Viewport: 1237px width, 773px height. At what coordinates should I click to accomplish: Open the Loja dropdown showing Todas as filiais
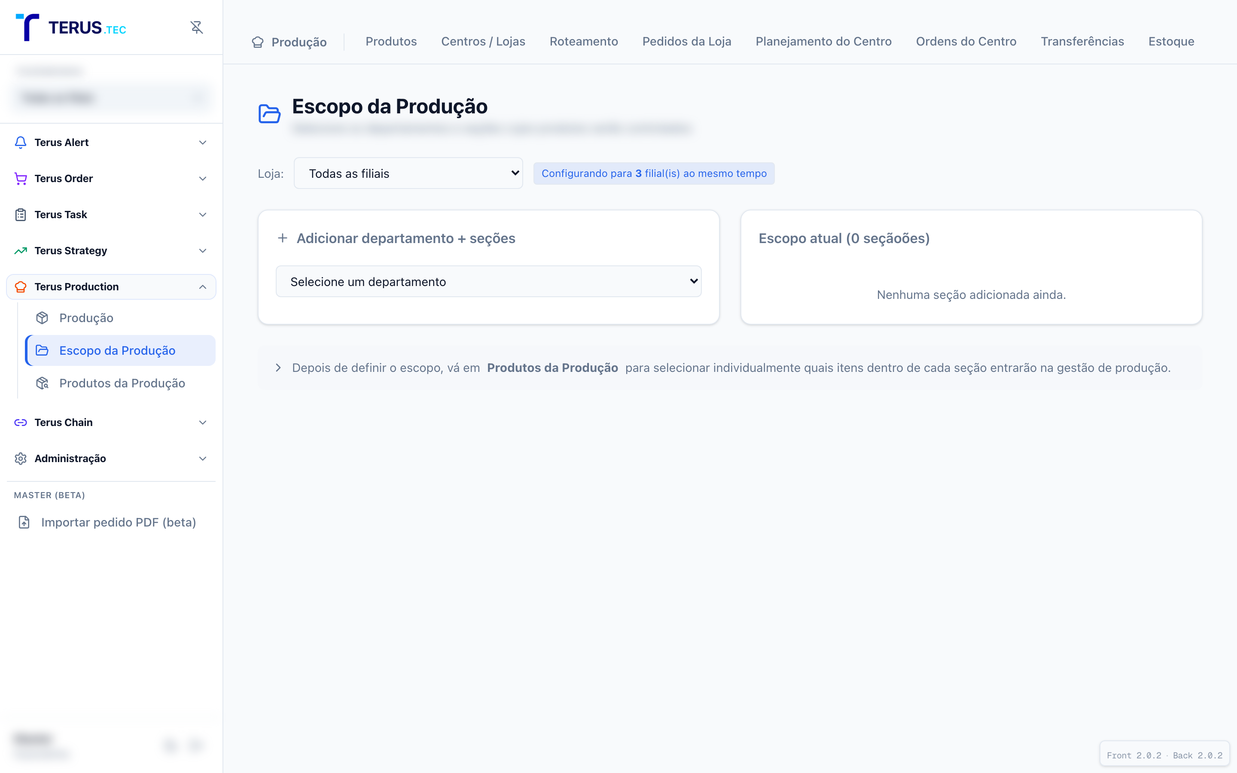408,173
